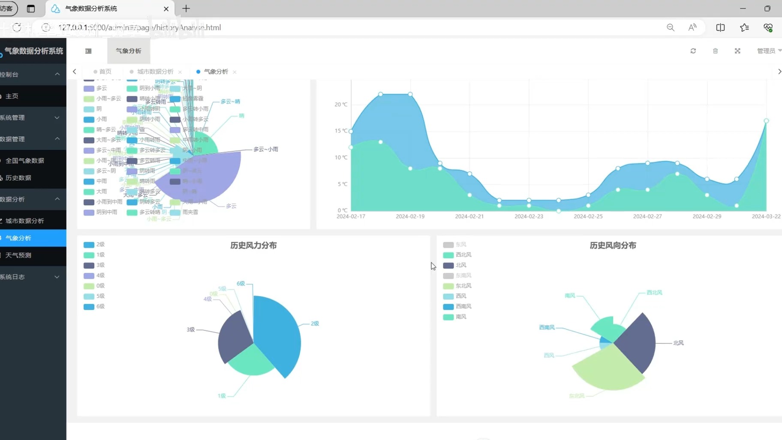Expand the 系统管理 sidebar group

pos(33,118)
